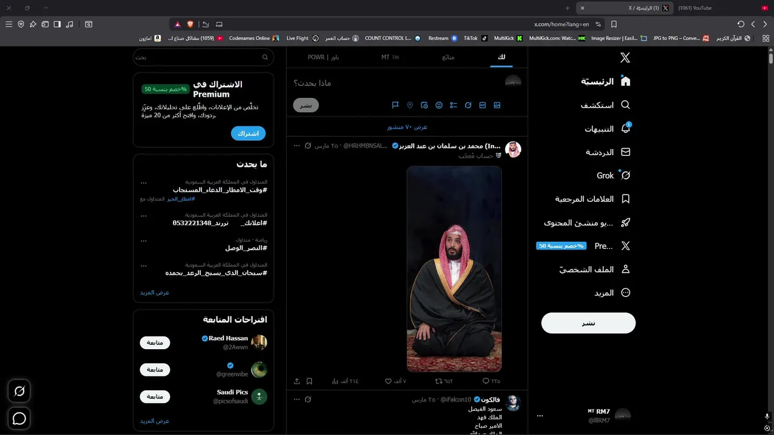This screenshot has width=774, height=435.
Task: Go to Home (الرئيسيّة) in the sidebar
Action: click(606, 82)
